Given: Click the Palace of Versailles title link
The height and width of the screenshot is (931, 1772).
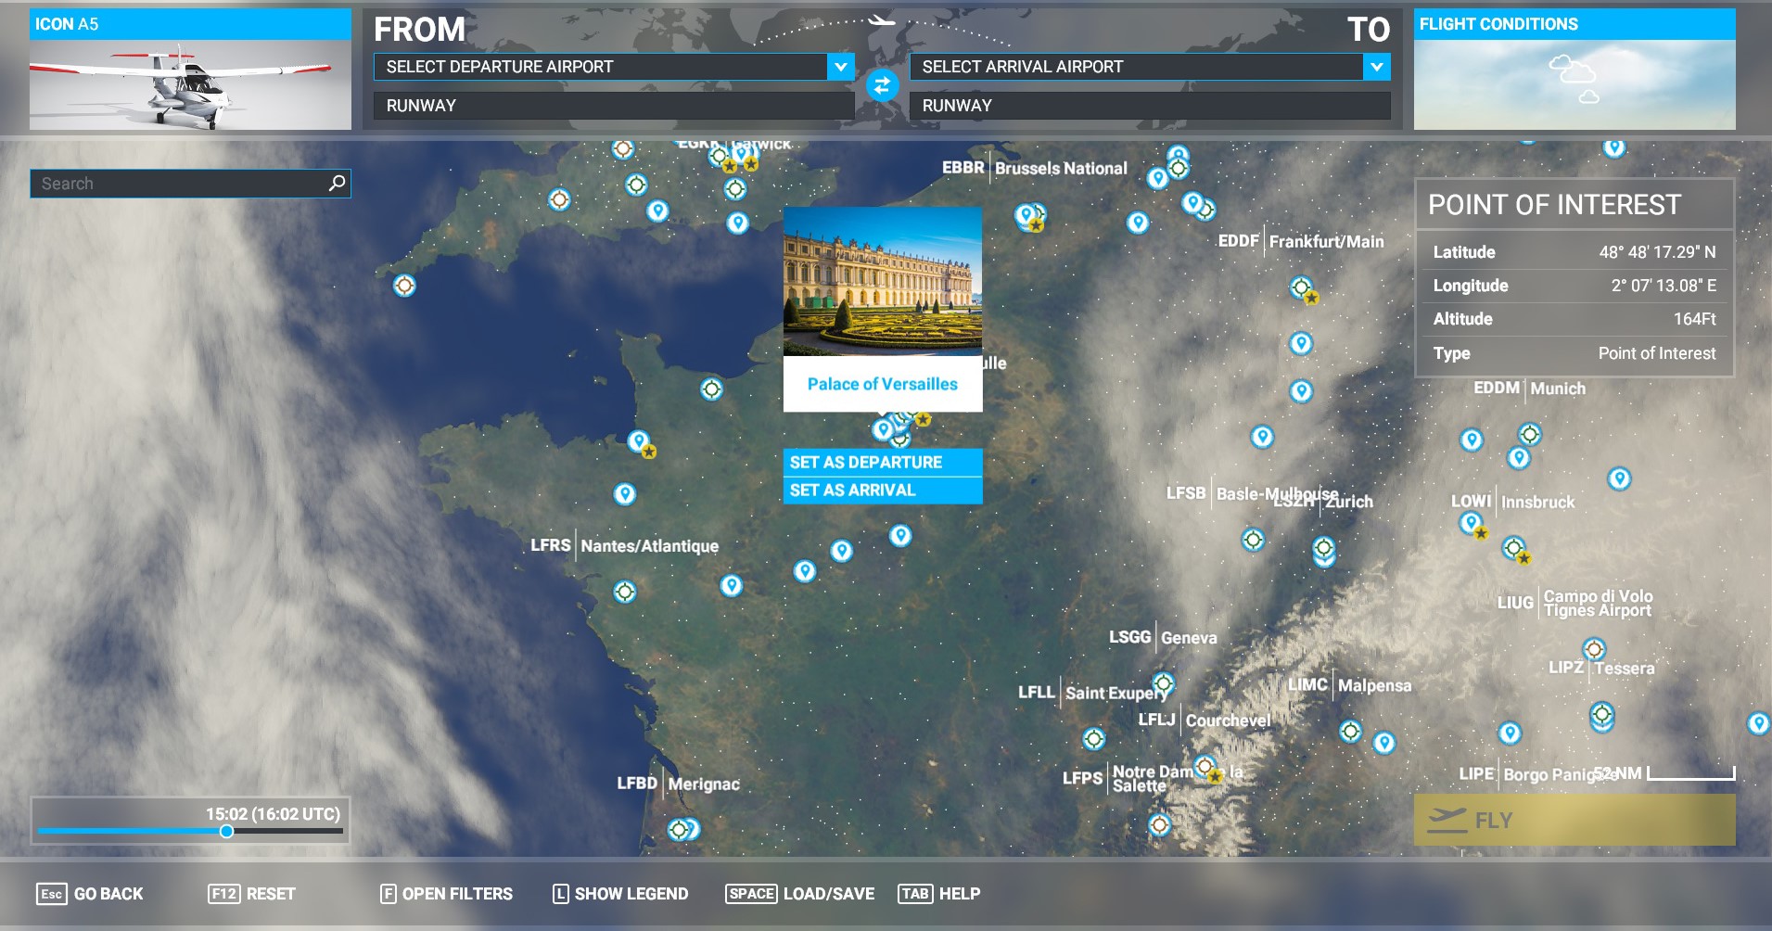Looking at the screenshot, I should click(883, 384).
